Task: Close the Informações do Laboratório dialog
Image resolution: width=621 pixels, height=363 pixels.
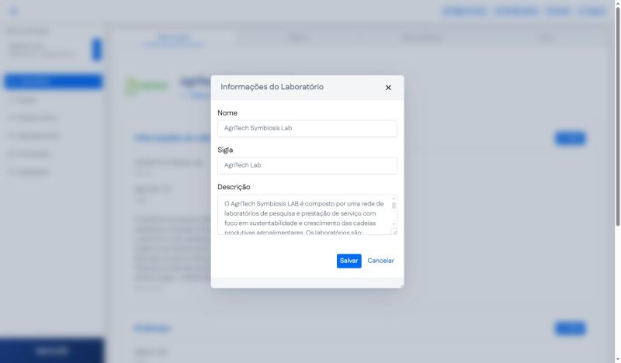Action: (388, 88)
